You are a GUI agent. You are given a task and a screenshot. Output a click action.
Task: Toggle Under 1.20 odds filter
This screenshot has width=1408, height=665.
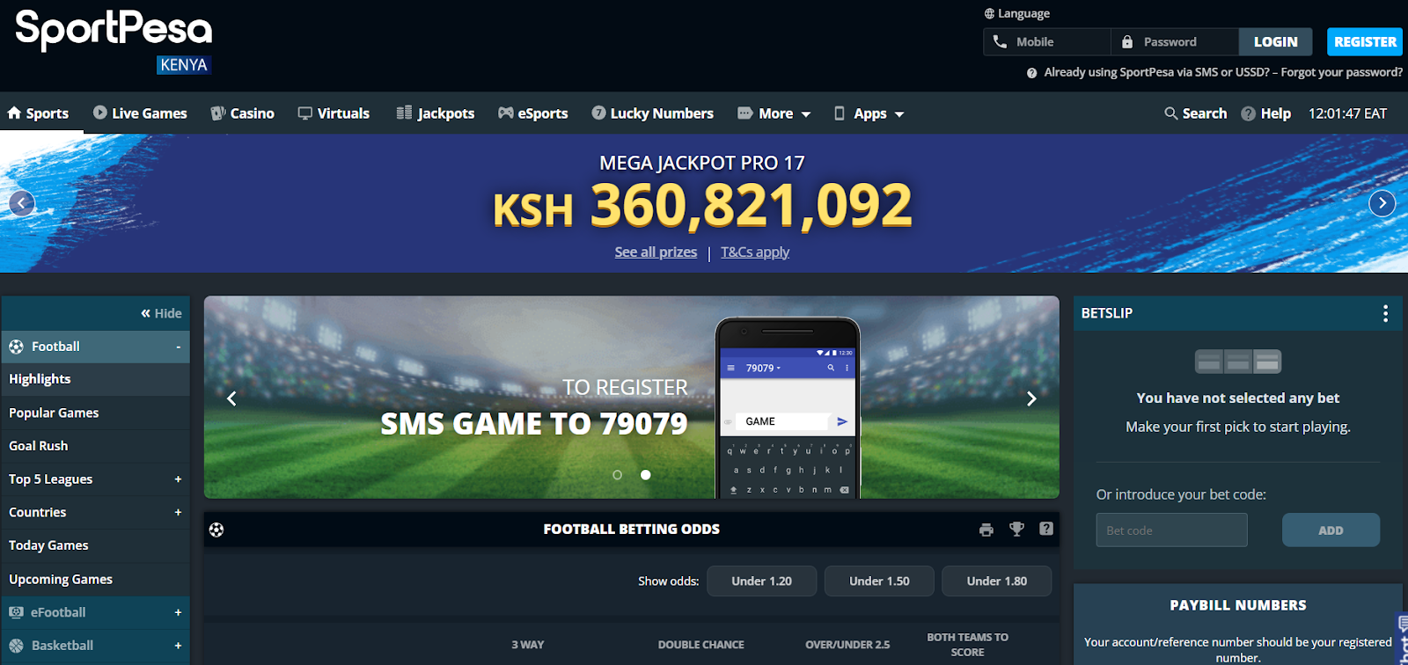point(761,581)
